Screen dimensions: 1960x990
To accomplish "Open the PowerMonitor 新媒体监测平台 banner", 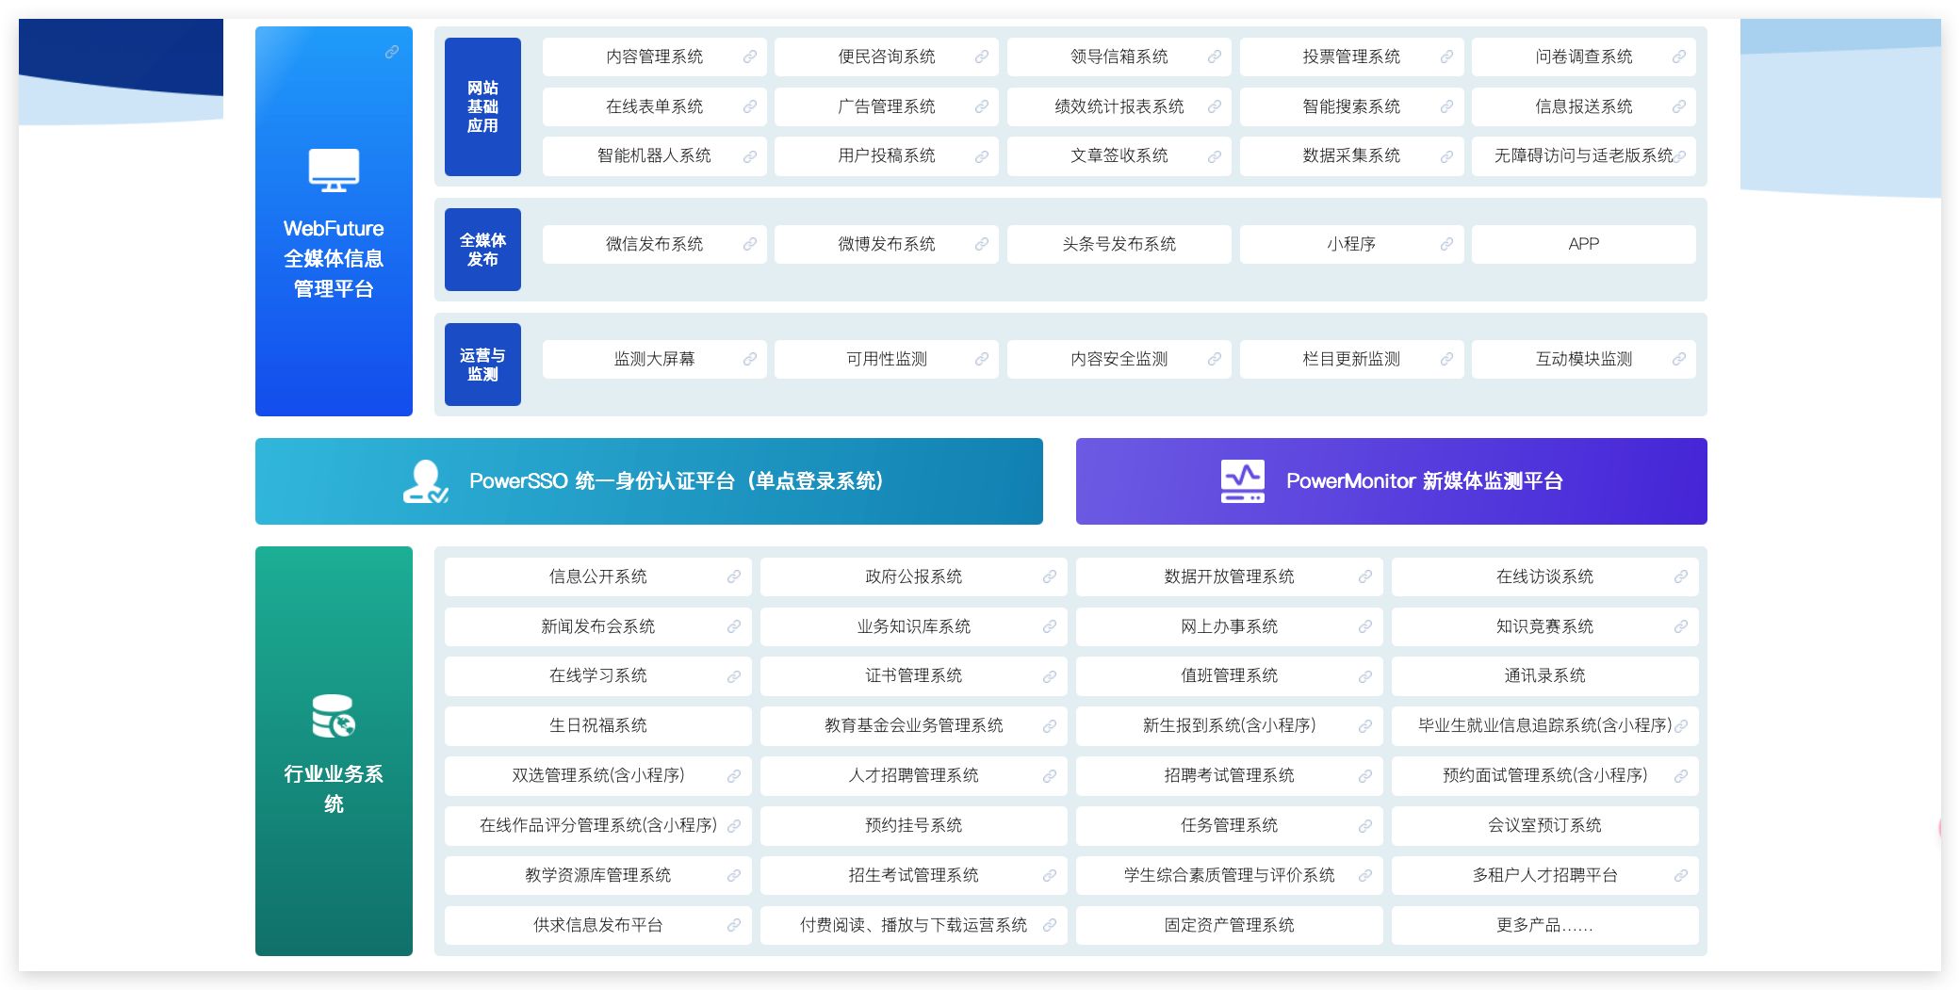I will click(x=1391, y=481).
